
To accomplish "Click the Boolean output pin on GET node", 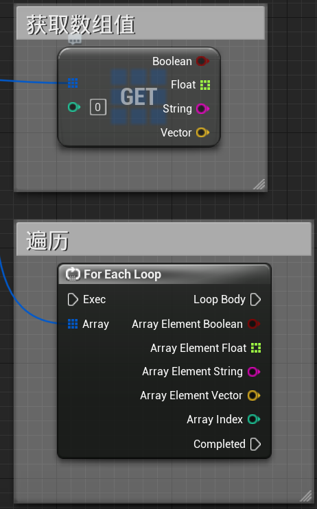I will [202, 61].
